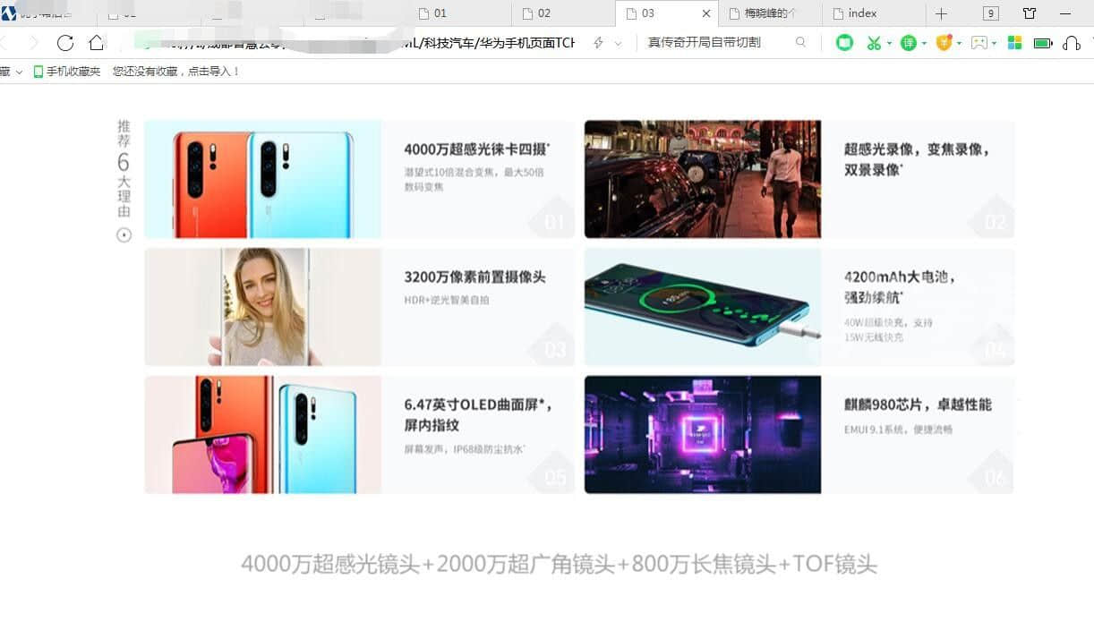Viewport: 1094px width, 630px height.
Task: Close the active 03 tab
Action: click(706, 13)
